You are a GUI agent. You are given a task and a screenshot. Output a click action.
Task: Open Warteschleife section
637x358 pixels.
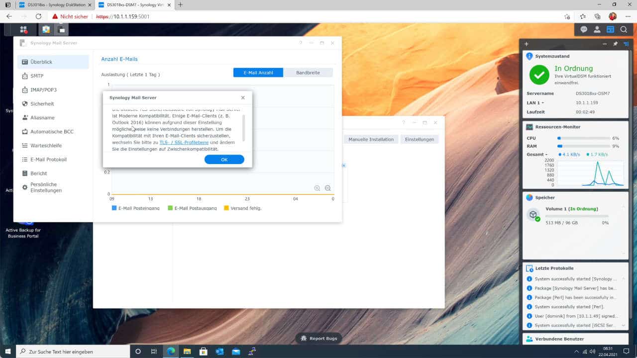click(53, 146)
